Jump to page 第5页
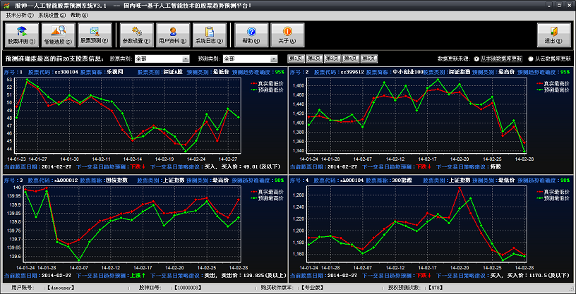The image size is (576, 294). point(368,59)
